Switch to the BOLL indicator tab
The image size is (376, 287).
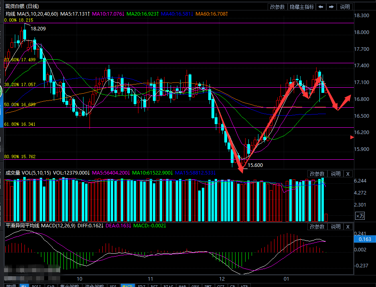click(x=37, y=285)
